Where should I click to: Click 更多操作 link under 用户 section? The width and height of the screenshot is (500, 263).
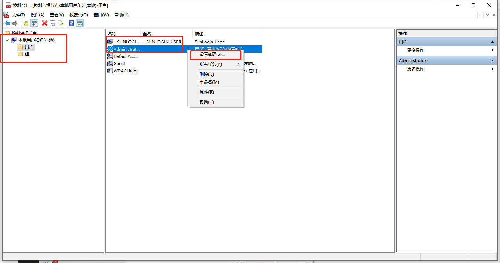tap(416, 50)
